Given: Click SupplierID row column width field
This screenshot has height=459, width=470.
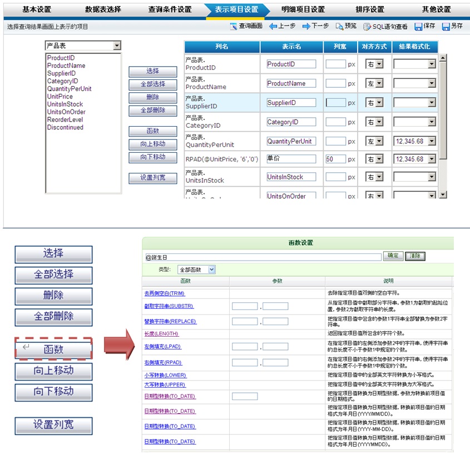Looking at the screenshot, I should (336, 103).
